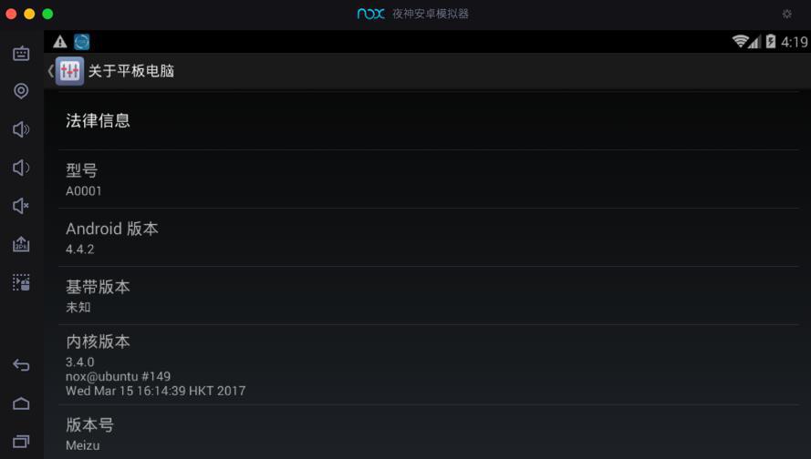
Task: Tap the Android 版本 4.4.2 row
Action: pos(429,238)
